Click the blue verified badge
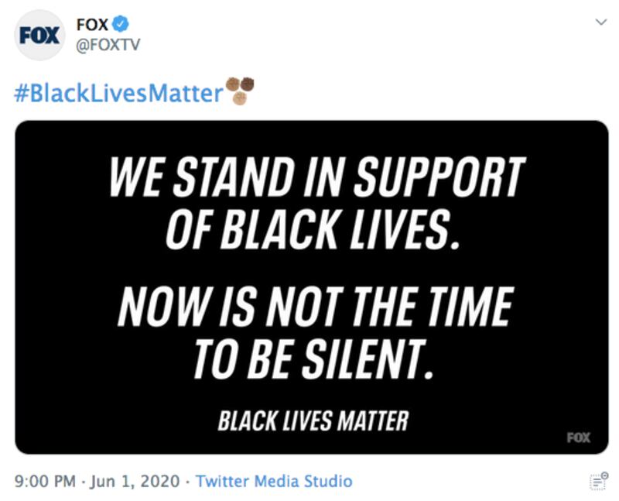Image resolution: width=619 pixels, height=501 pixels. [x=120, y=25]
